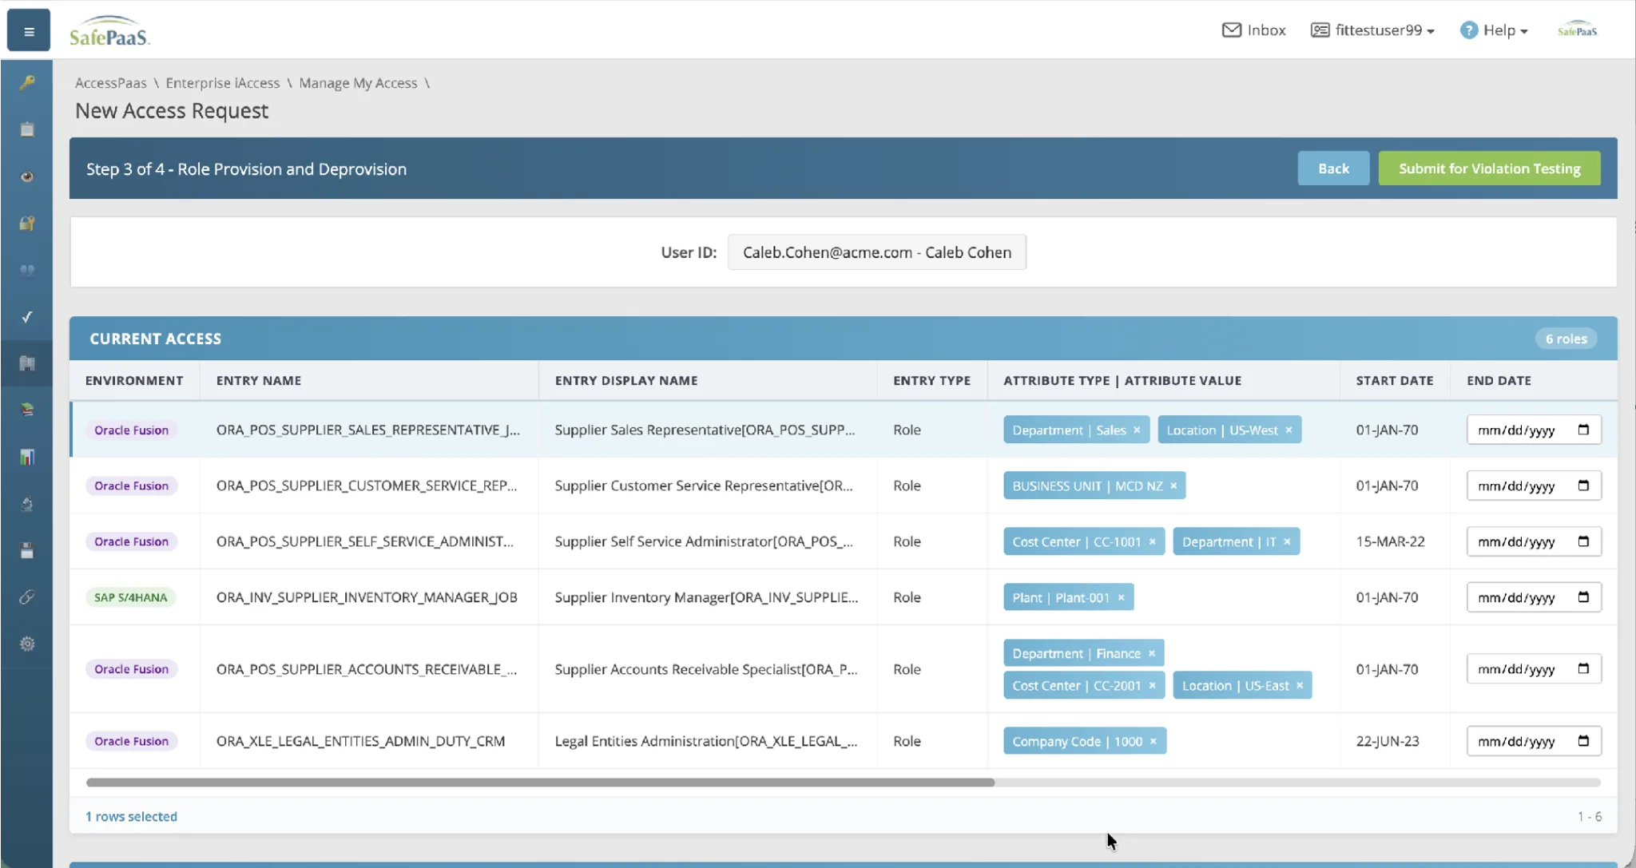Remove the Department Sales attribute tag
This screenshot has width=1636, height=868.
1137,430
